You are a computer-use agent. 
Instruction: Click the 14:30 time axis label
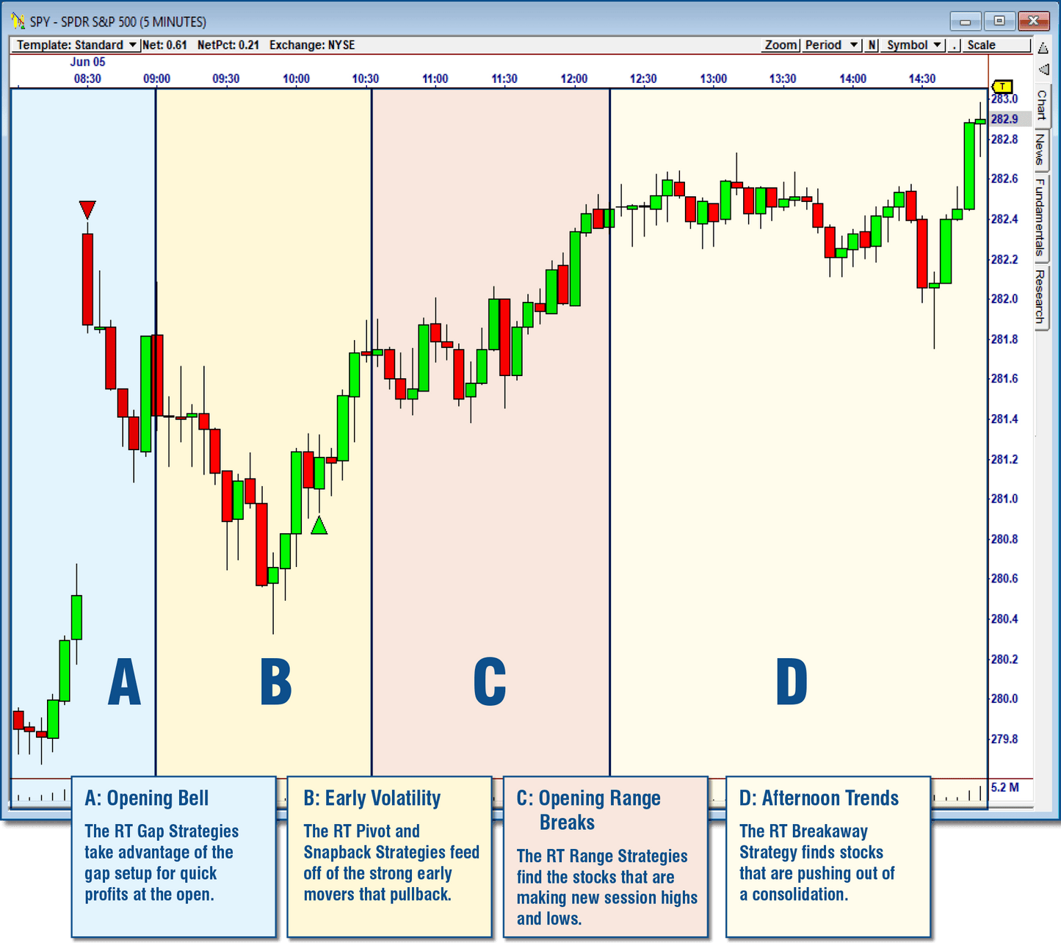922,79
